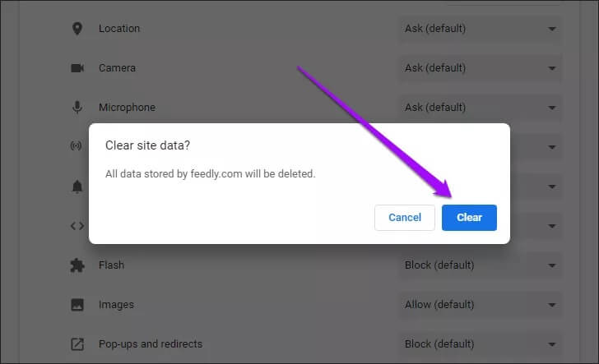Click the Location pin icon
Viewport: 599px width, 364px height.
(x=77, y=29)
